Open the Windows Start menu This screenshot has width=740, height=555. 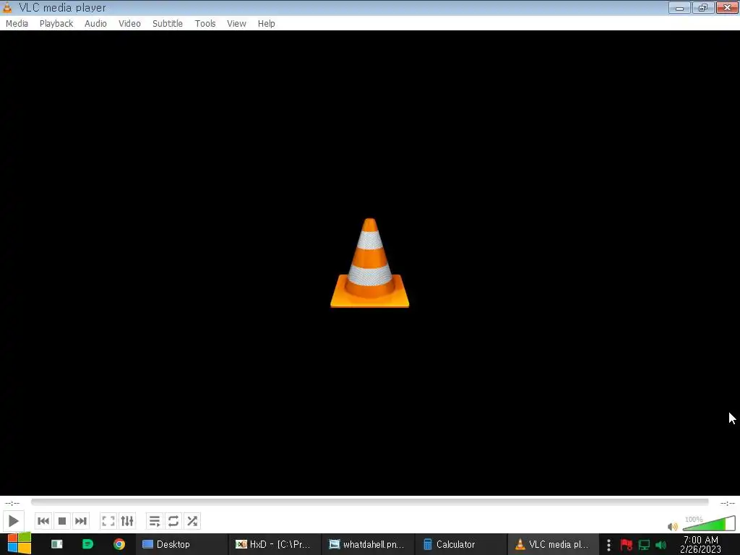[19, 544]
